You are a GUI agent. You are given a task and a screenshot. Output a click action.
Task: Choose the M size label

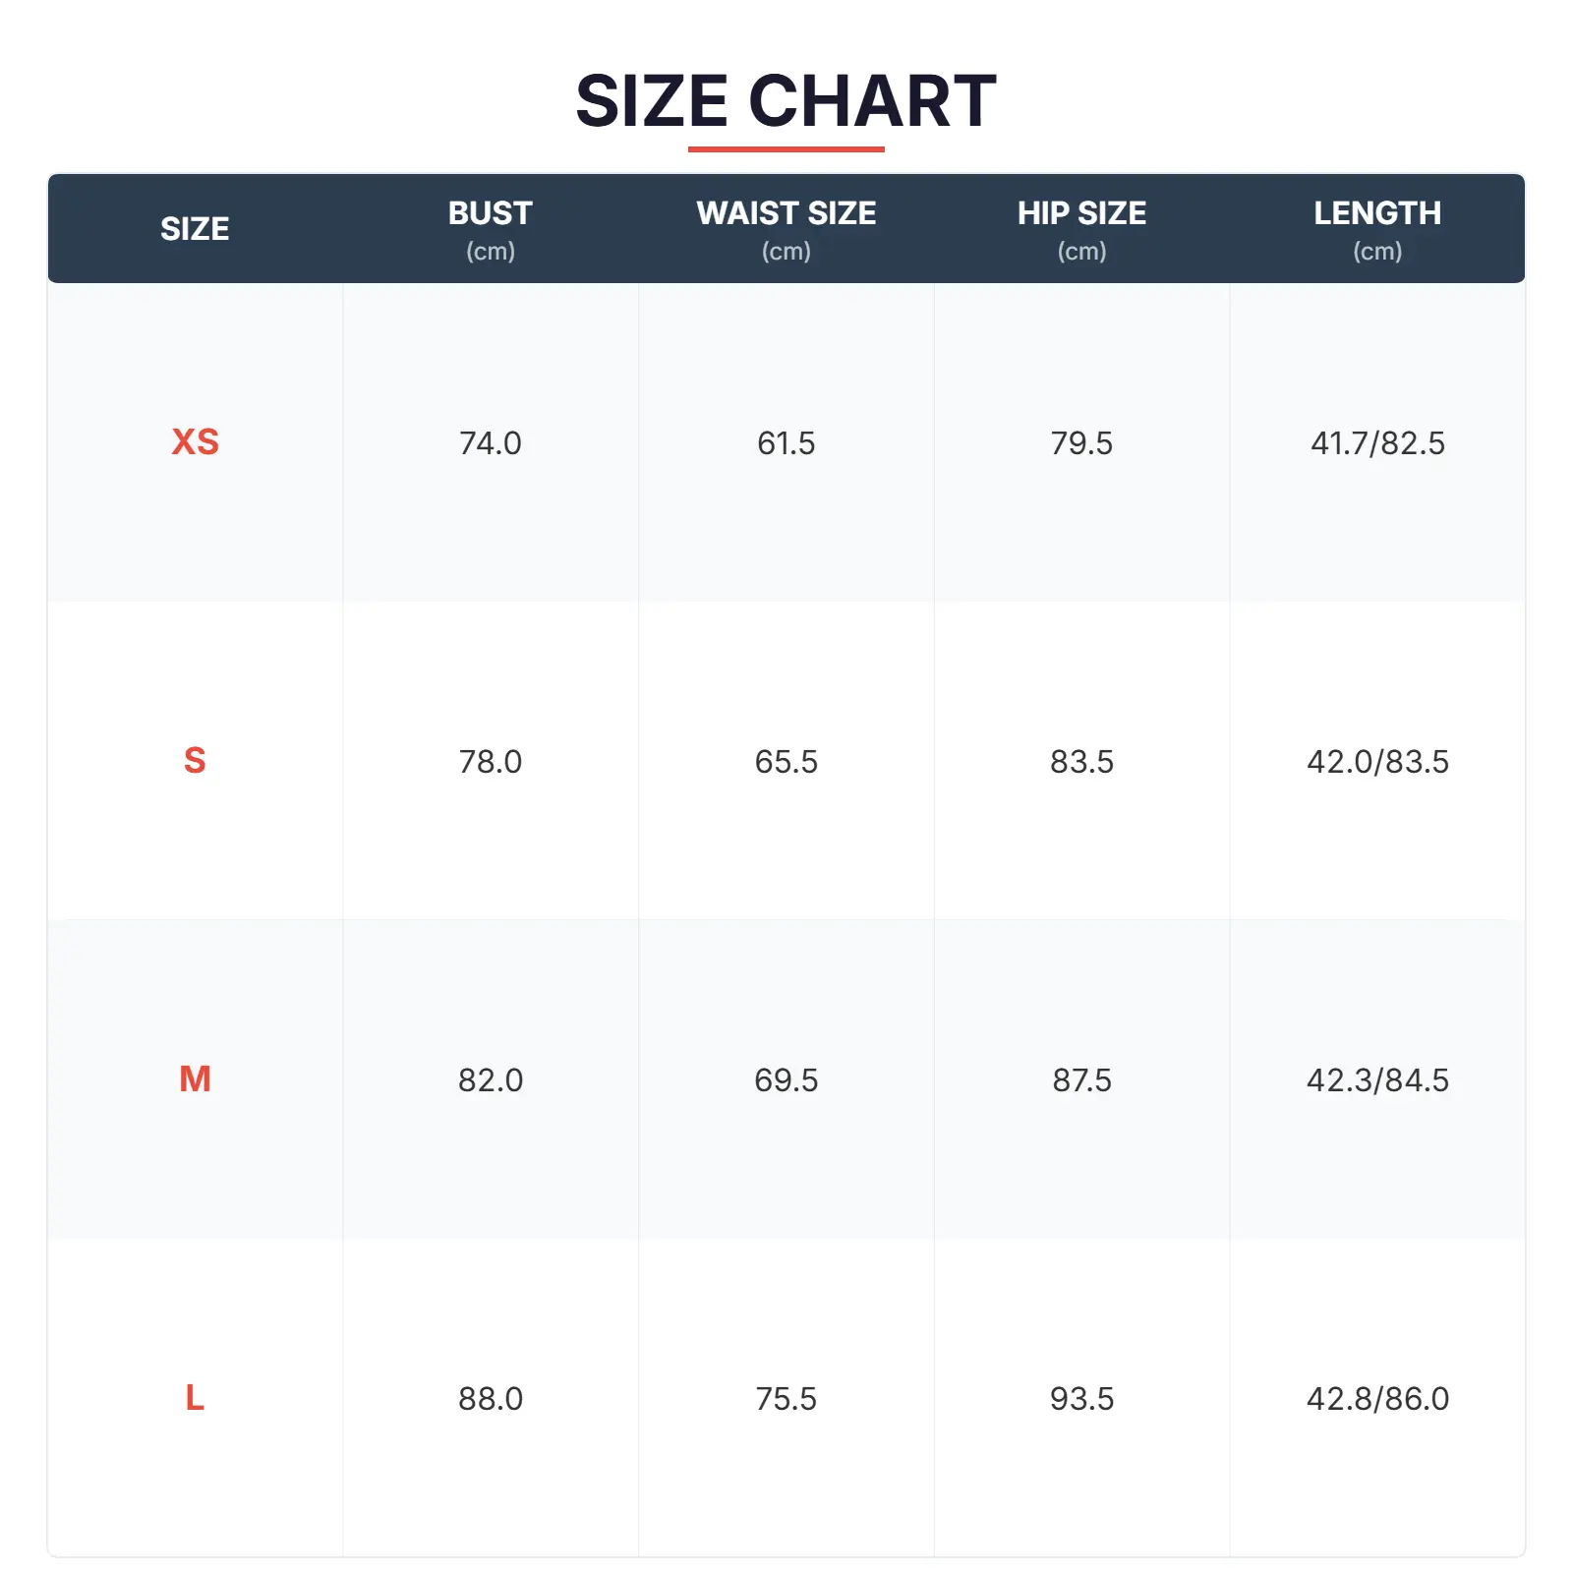[x=195, y=1079]
